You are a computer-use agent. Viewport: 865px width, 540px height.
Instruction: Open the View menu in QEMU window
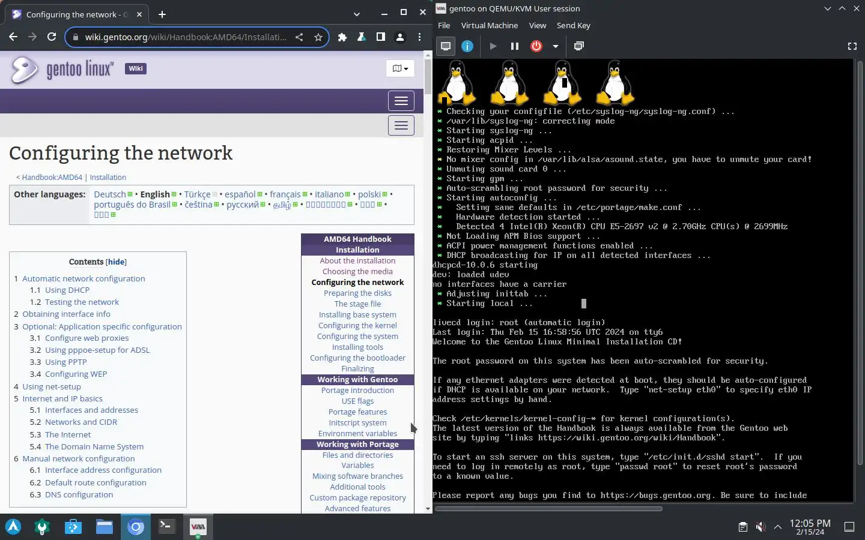point(537,25)
